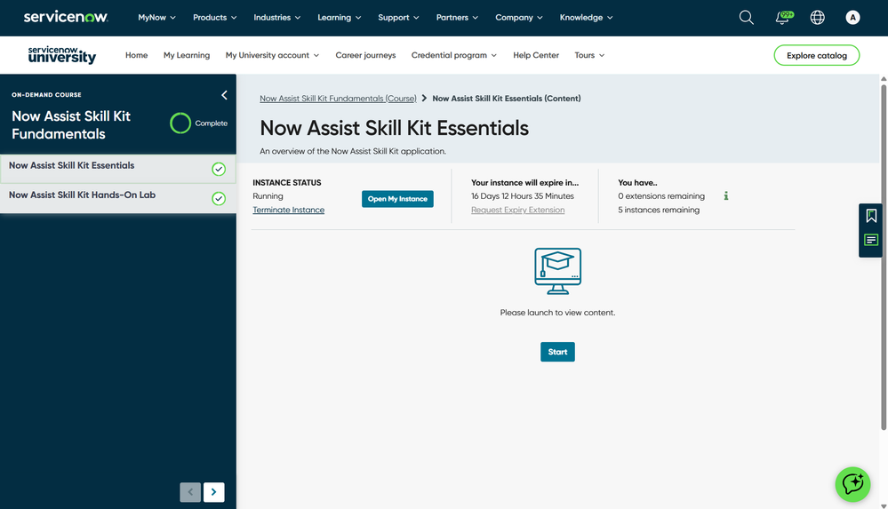Click the completed checkmark for Hands-On Lab

coord(219,198)
